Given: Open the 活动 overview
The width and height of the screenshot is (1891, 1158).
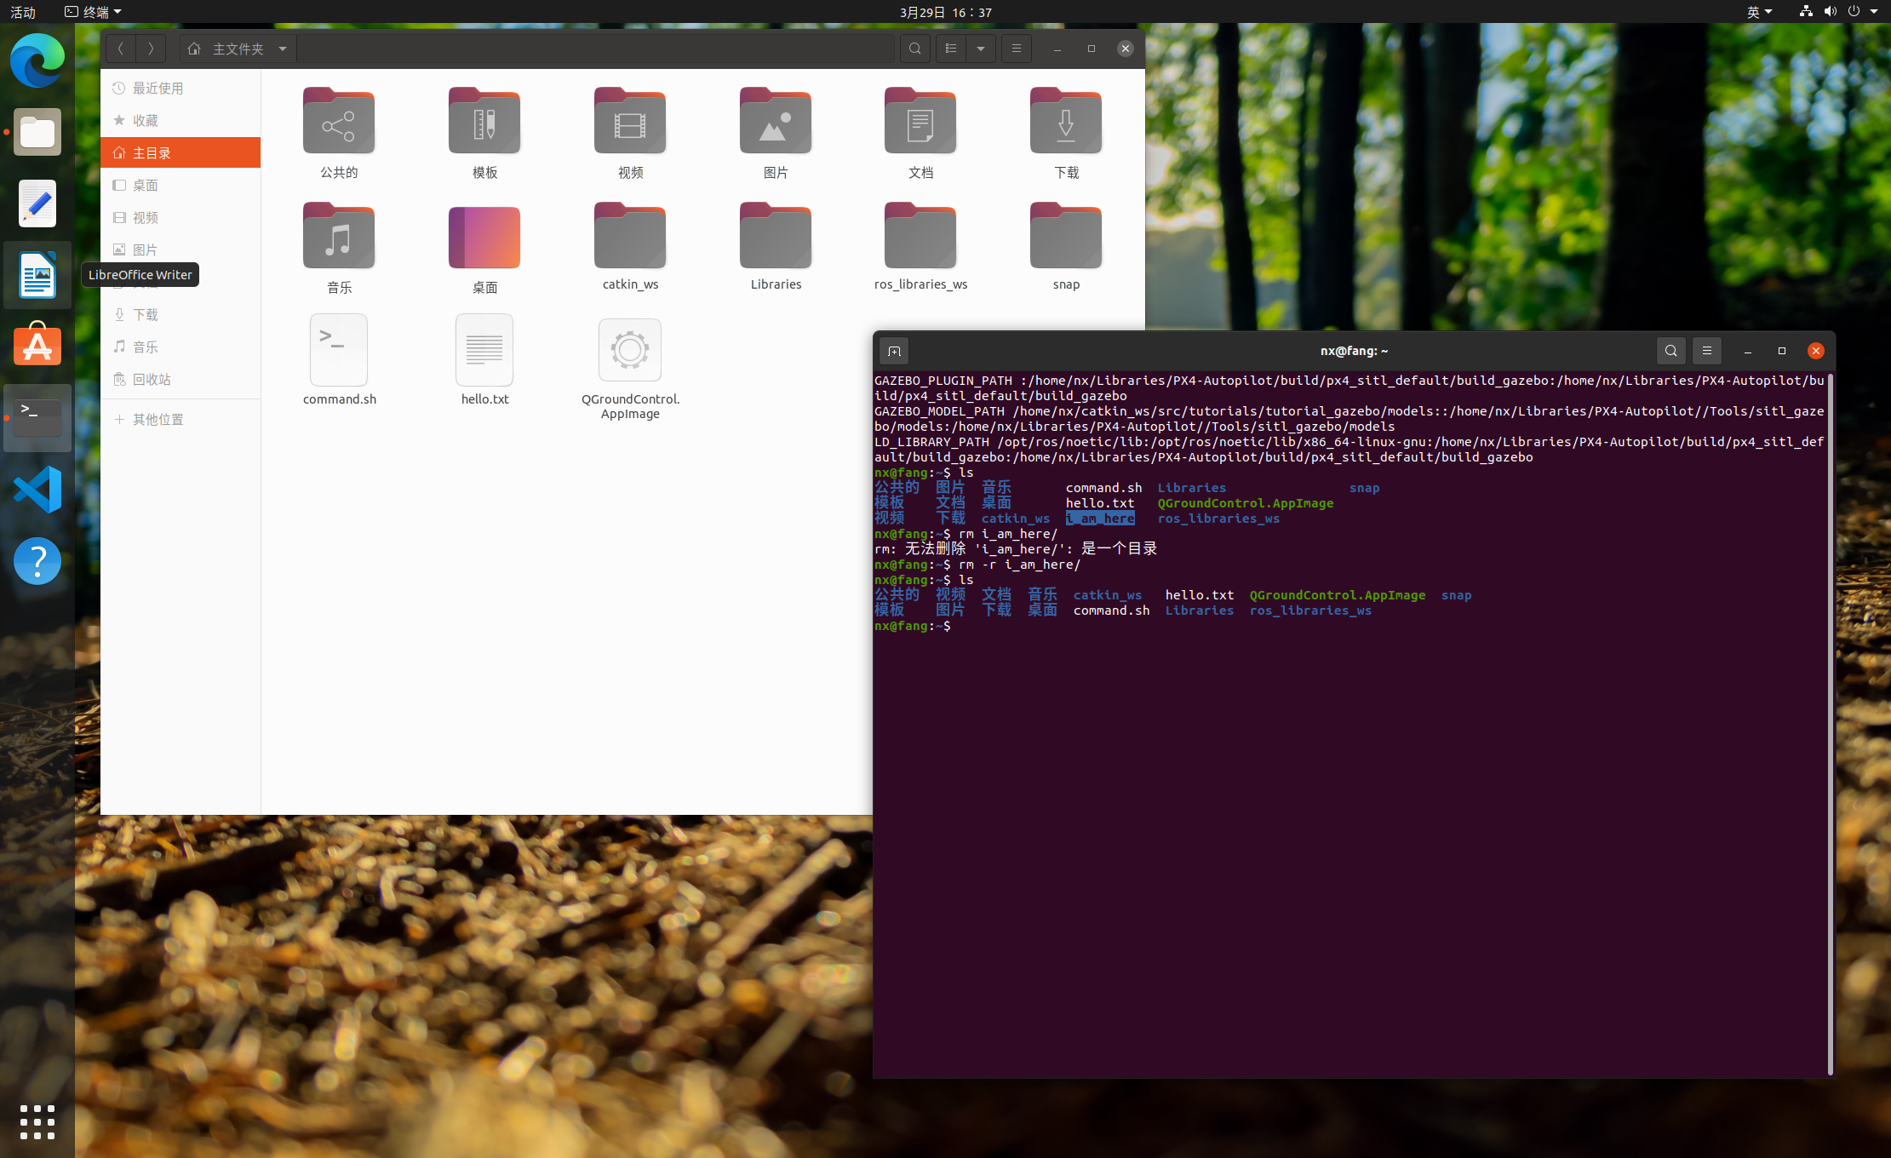Looking at the screenshot, I should coord(23,12).
